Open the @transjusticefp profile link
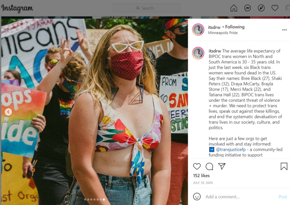The image size is (290, 205). tap(231, 149)
